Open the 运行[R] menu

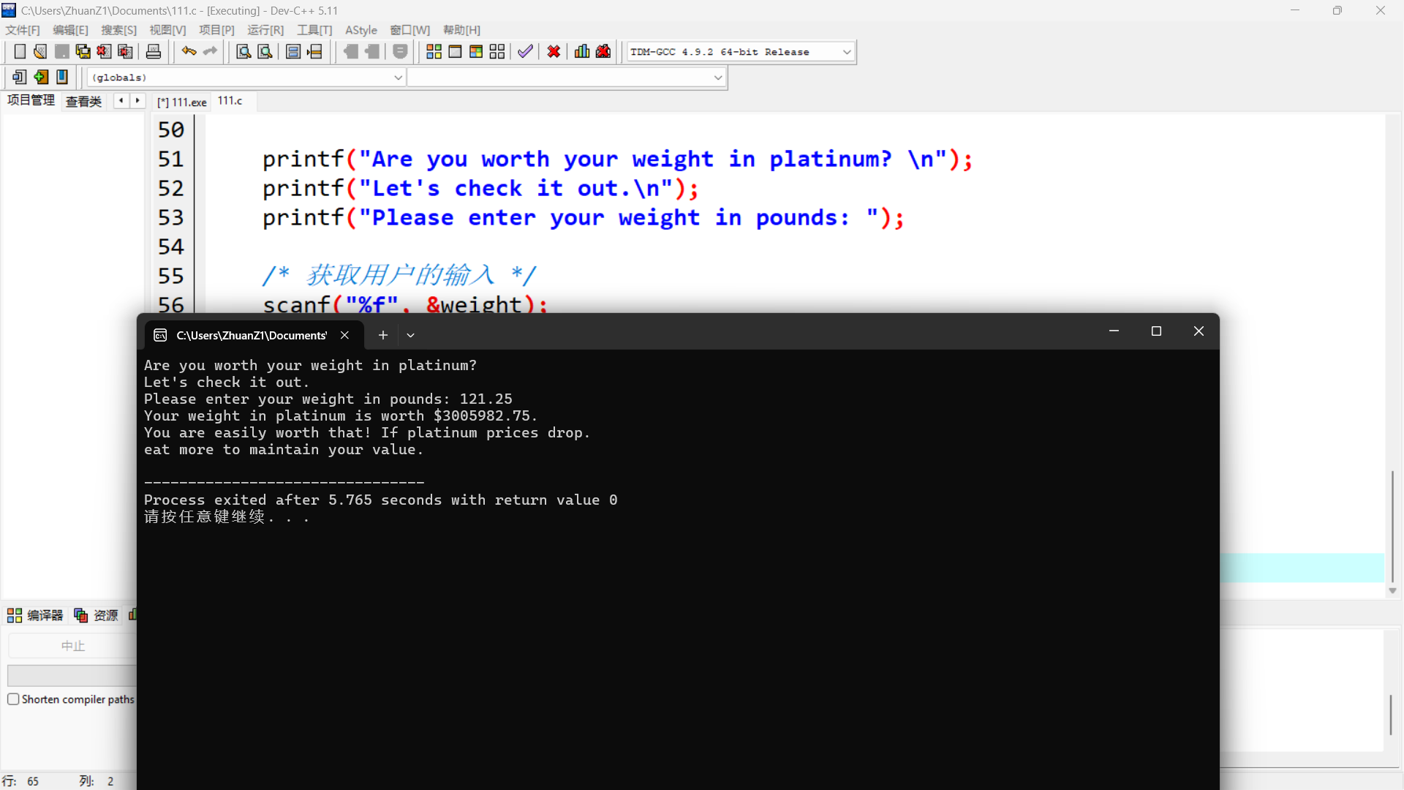click(x=265, y=30)
